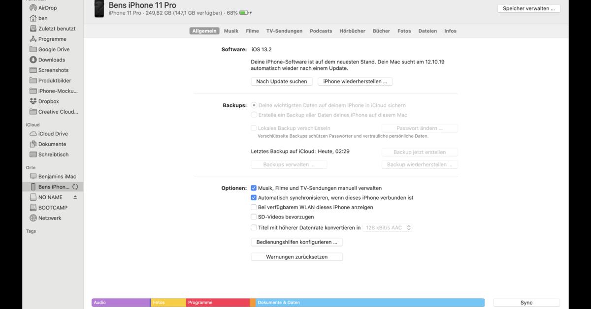The image size is (591, 309).
Task: Click the home icon next to ben
Action: point(33,18)
